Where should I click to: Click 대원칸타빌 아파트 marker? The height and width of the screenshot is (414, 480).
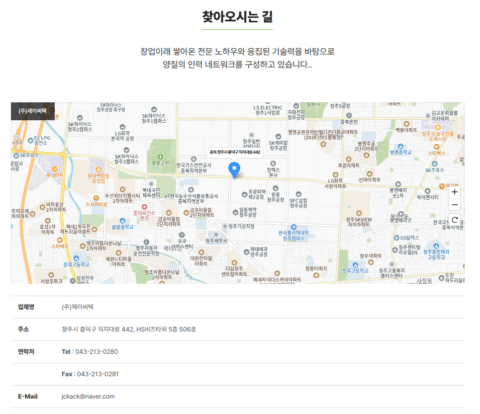(x=201, y=252)
